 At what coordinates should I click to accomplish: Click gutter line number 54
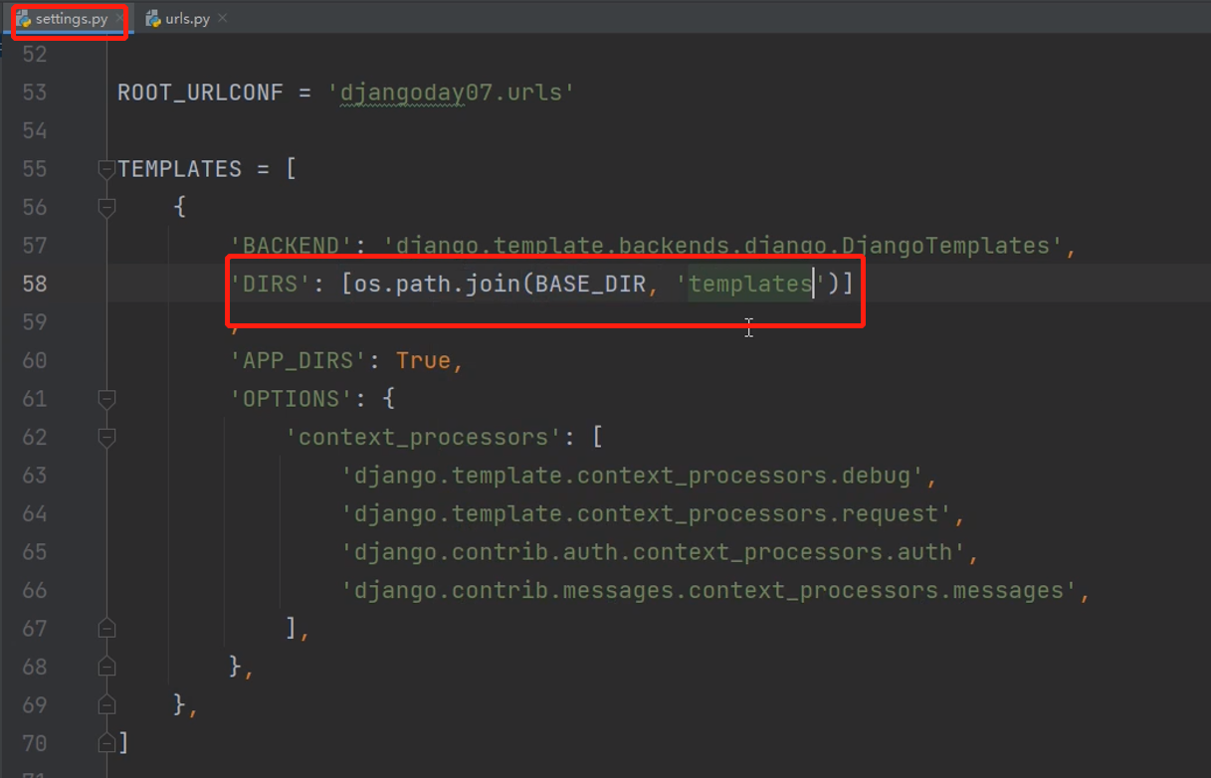point(35,130)
